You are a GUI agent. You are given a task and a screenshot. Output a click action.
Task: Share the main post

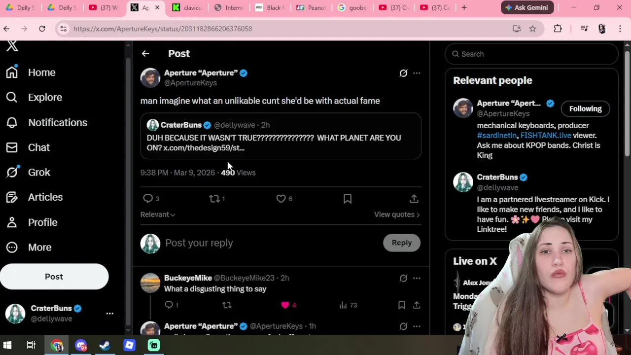(x=414, y=199)
